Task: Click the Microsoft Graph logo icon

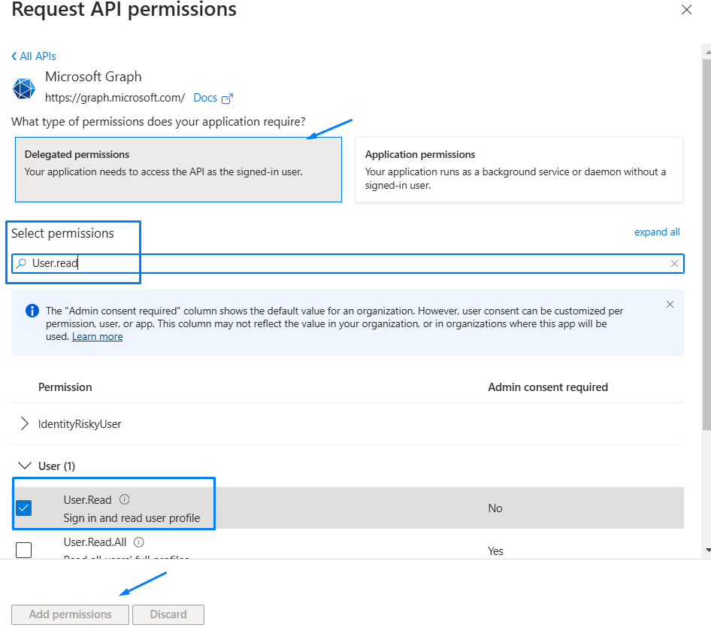Action: tap(24, 88)
